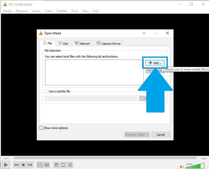Toggle loop repeat mode
Screen dimensions: 209x169
[x=63, y=165]
